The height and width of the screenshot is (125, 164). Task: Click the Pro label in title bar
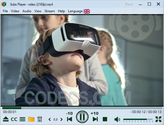(129, 4)
